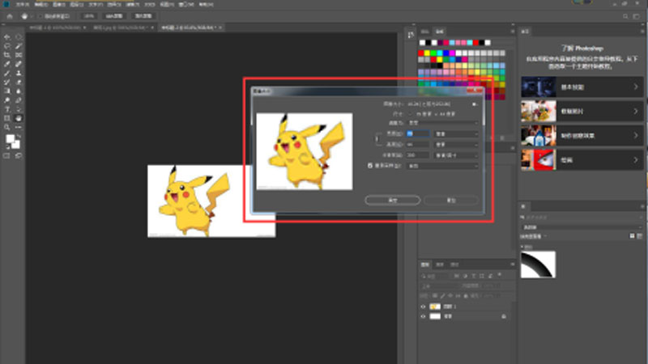Viewport: 648px width, 364px height.
Task: Click the OK button in Image Size dialog
Action: (x=393, y=200)
